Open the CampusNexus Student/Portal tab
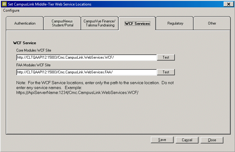Screen dimensions: 235x152 tap(62, 23)
